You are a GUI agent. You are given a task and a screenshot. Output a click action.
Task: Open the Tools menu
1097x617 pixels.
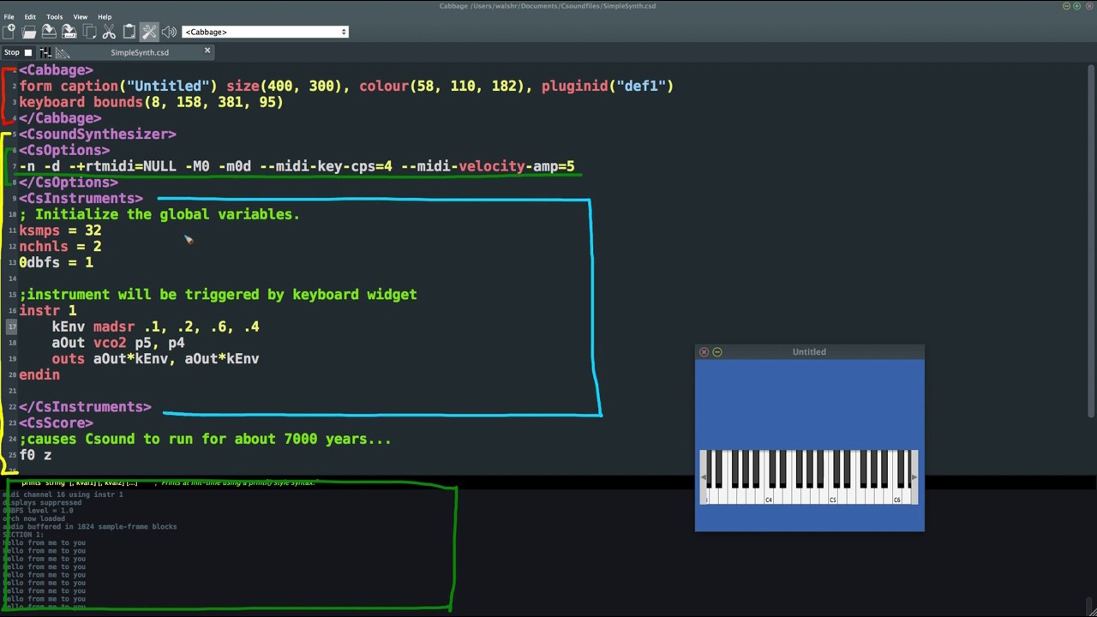[x=54, y=16]
